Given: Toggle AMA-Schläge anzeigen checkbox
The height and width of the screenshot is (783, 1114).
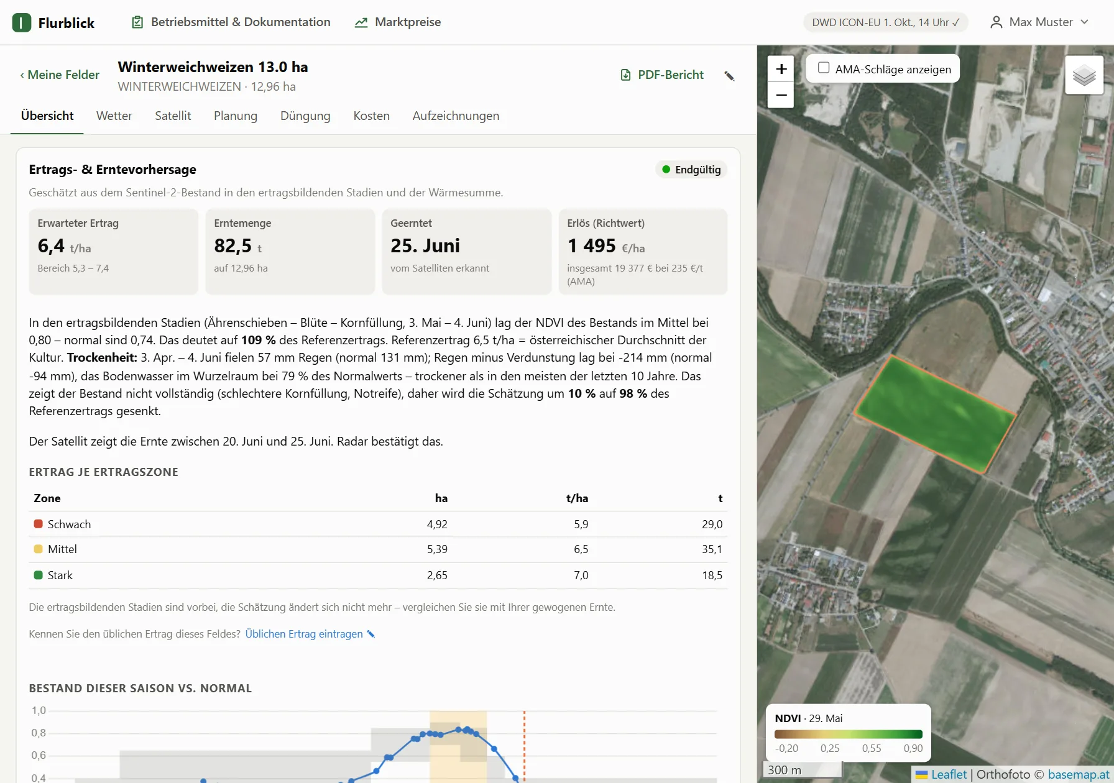Looking at the screenshot, I should (x=824, y=68).
